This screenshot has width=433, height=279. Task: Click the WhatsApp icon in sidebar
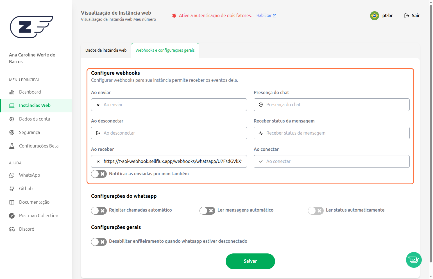12,175
